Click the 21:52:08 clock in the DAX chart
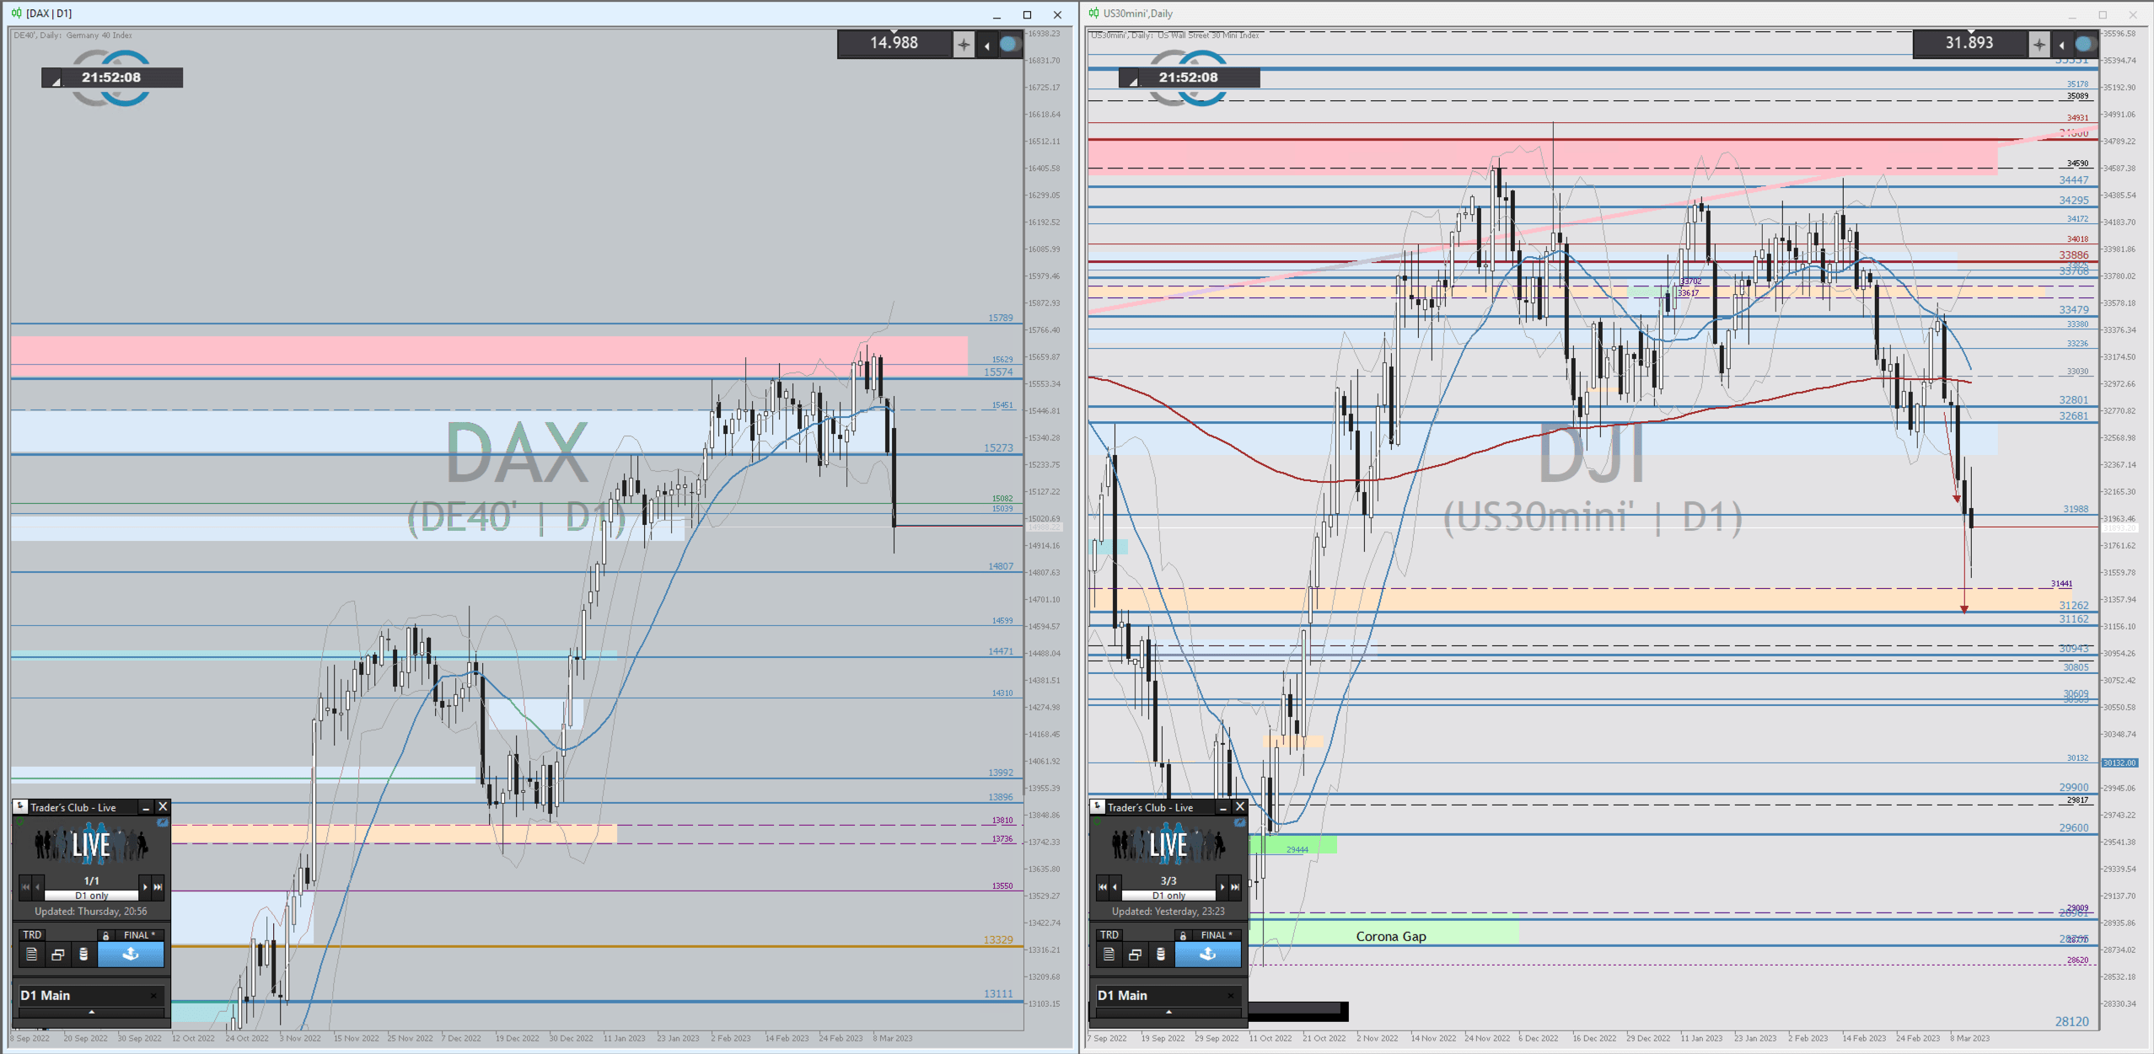2154x1054 pixels. point(111,78)
